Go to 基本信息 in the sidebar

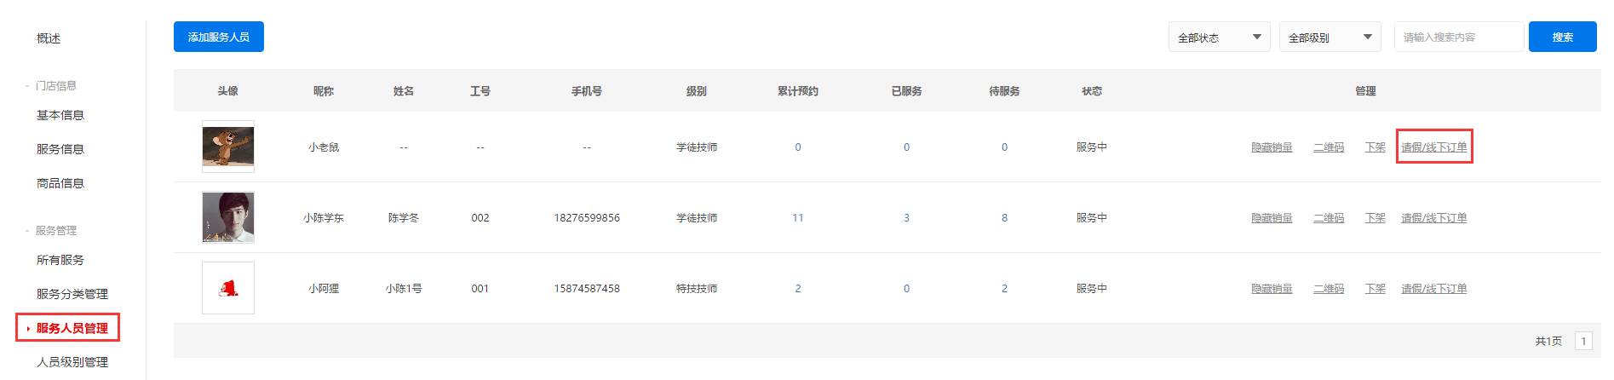[60, 115]
